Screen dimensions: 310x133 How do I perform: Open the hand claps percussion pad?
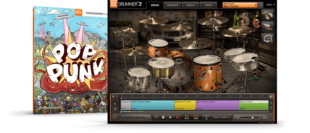click(267, 15)
